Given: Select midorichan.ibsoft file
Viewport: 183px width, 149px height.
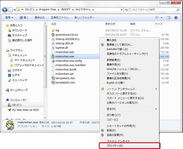Looking at the screenshot, I should (66, 69).
